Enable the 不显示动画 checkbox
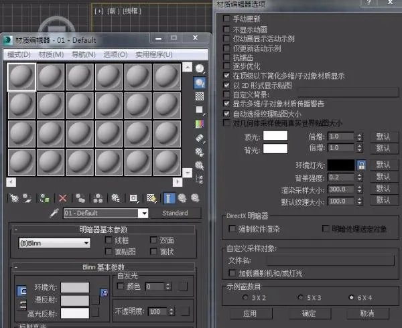 [x=226, y=29]
